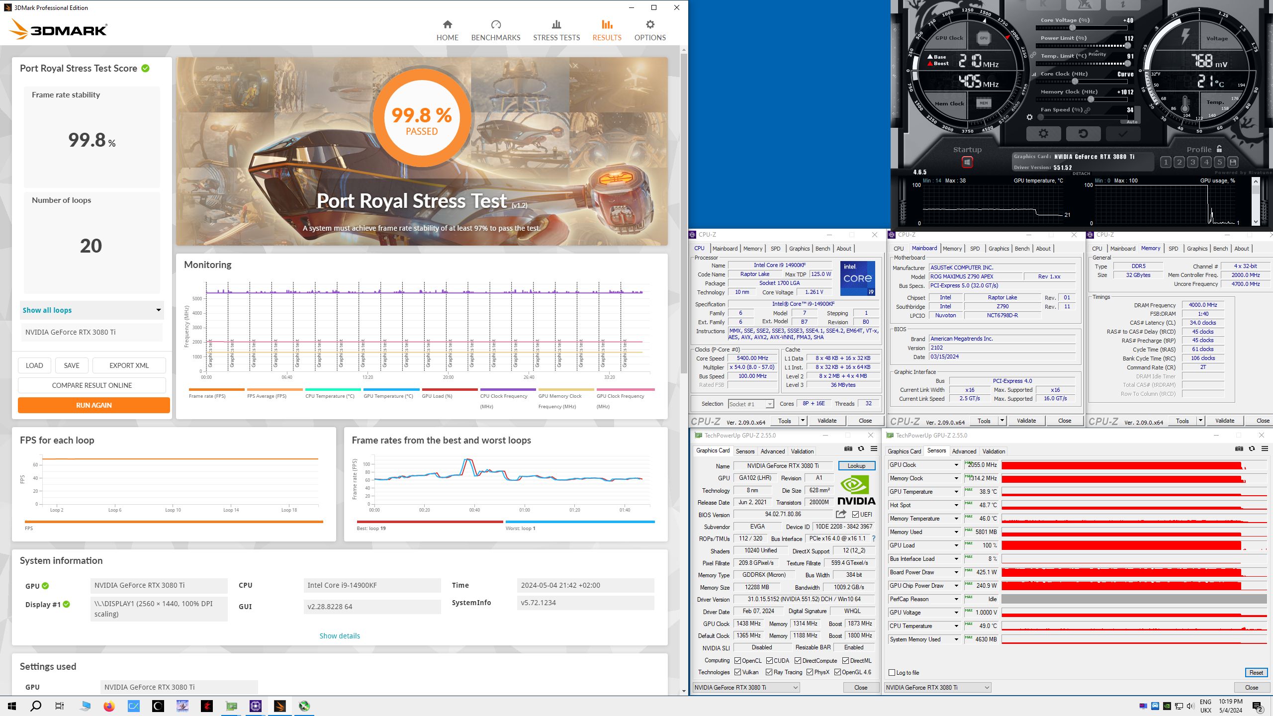Reset Afterburner settings to defaults
Screen dimensions: 1273x716
(x=1083, y=134)
